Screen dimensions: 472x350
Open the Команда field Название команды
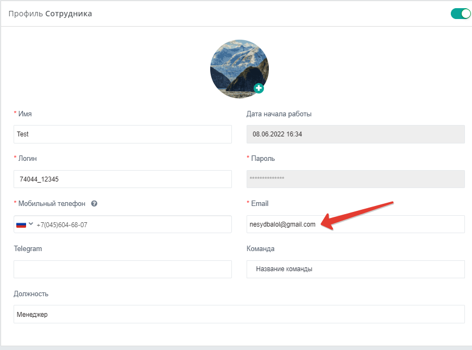point(356,269)
